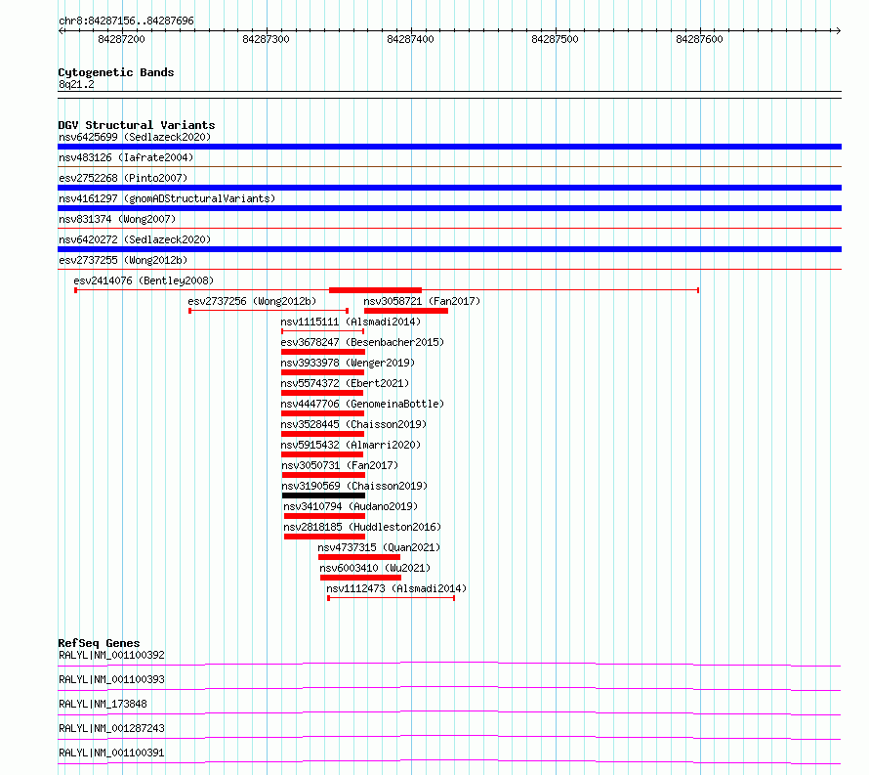Screen dimensions: 869x775
Task: Click the 8q21.2 band label
Action: (76, 84)
